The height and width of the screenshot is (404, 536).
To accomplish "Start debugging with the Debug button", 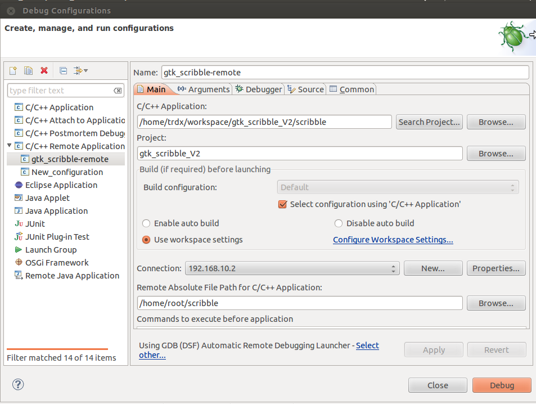I will (502, 385).
